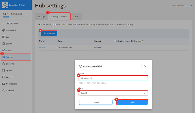Click the Cancel button in dialog
The image size is (195, 113).
96,102
